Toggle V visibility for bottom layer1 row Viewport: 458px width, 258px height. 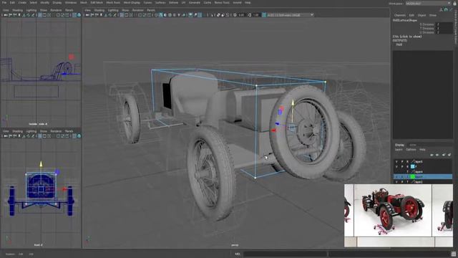click(x=396, y=181)
